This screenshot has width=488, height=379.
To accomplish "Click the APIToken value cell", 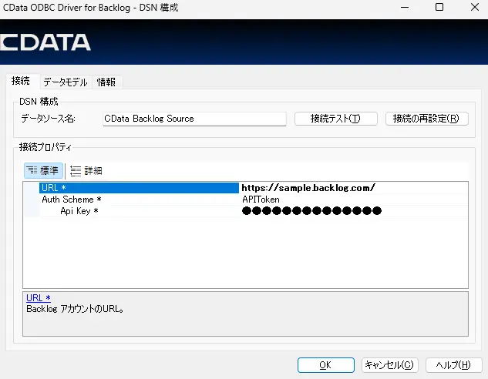I will (x=353, y=200).
